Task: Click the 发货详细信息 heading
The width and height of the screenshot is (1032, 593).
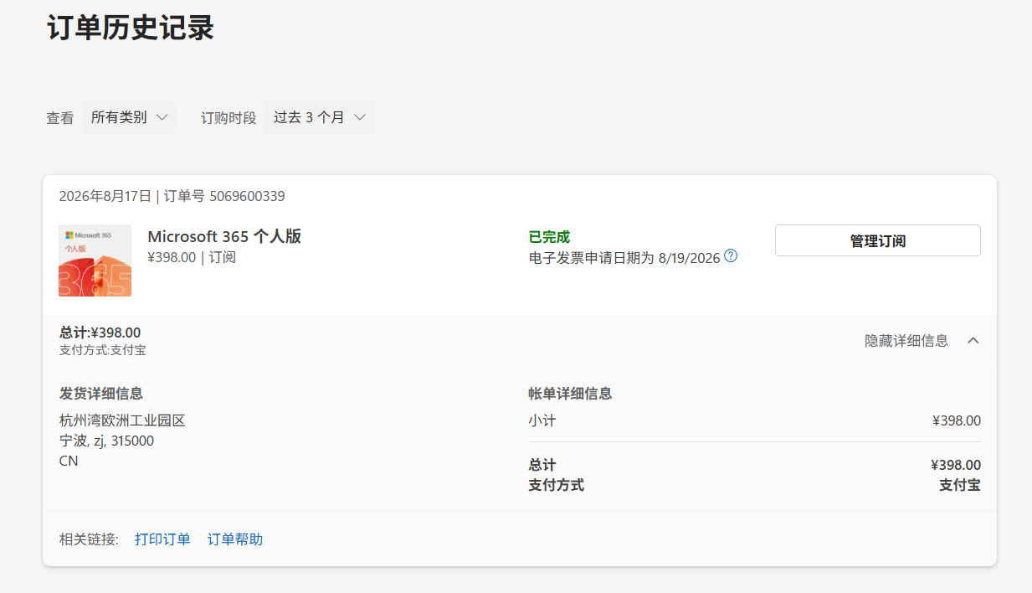Action: (100, 394)
